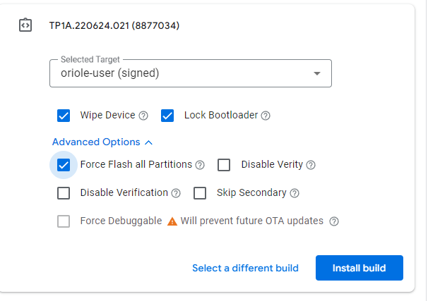Open the Selected Target dropdown arrow
428x301 pixels.
click(x=316, y=73)
